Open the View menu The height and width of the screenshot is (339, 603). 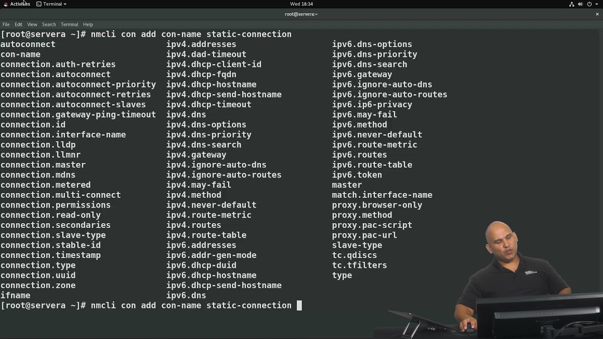(x=32, y=24)
